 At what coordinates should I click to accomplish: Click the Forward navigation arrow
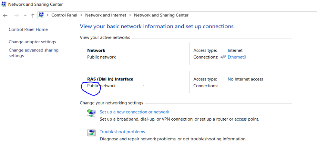tap(16, 16)
